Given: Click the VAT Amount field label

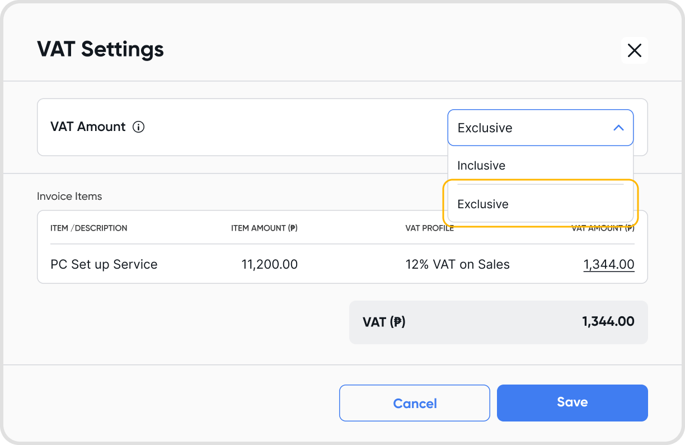Looking at the screenshot, I should pyautogui.click(x=88, y=127).
